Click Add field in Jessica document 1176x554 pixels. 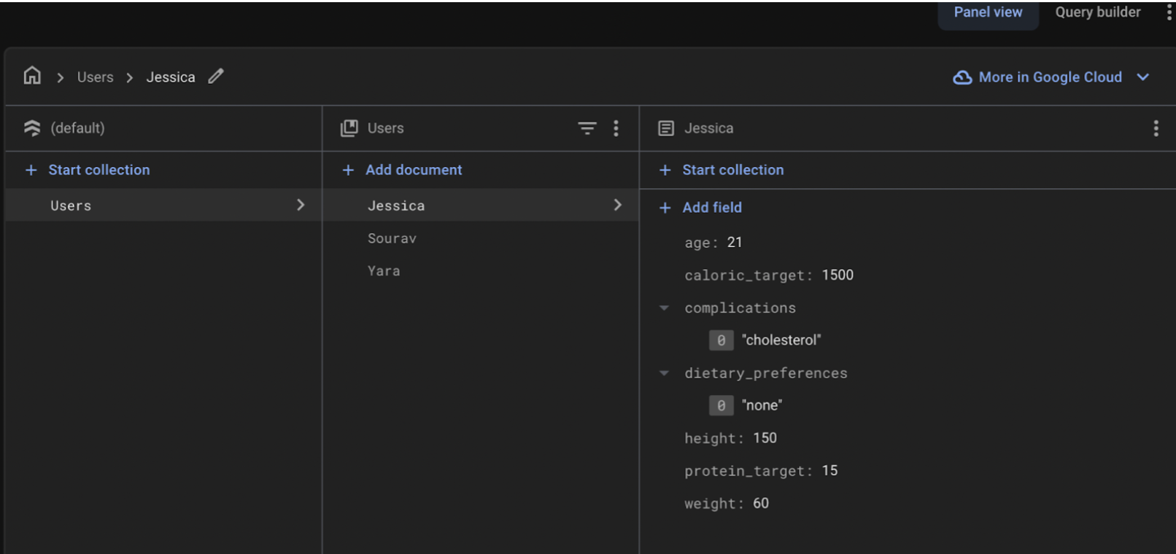tap(711, 208)
